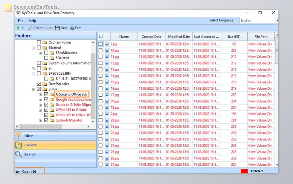Viewport: 293px width, 184px height.
Task: Click the Refresh View icon
Action: coord(30,28)
